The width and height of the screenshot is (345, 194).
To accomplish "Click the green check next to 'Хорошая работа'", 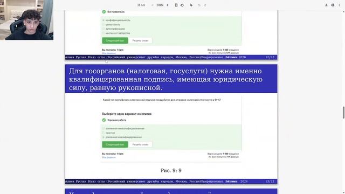I will click(104, 120).
